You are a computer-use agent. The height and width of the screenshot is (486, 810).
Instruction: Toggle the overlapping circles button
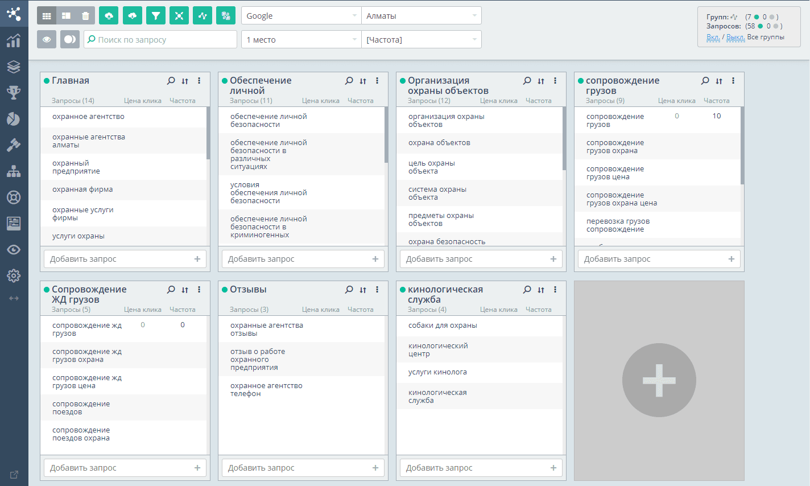[70, 39]
